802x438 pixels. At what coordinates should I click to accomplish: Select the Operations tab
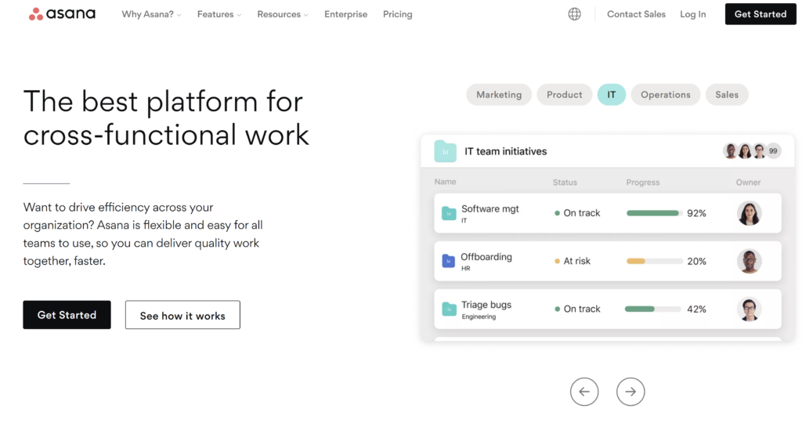(666, 95)
